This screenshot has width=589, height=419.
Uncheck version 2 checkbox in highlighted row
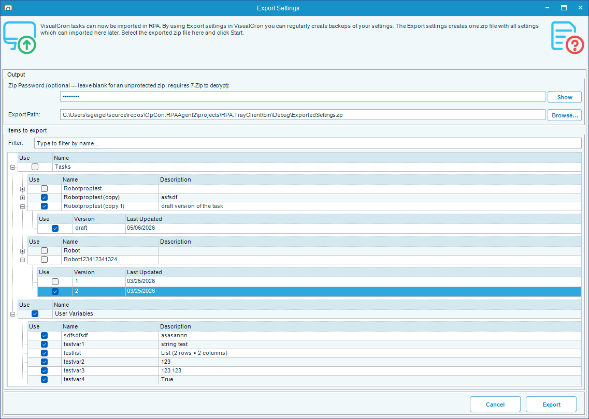pyautogui.click(x=55, y=291)
